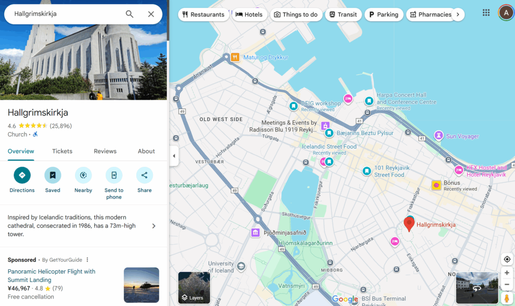Click the 25,896 reviews count
Image resolution: width=515 pixels, height=306 pixels.
pos(61,126)
